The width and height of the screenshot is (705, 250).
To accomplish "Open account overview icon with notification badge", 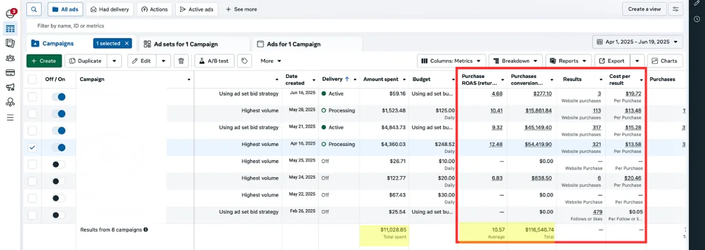I will click(11, 14).
